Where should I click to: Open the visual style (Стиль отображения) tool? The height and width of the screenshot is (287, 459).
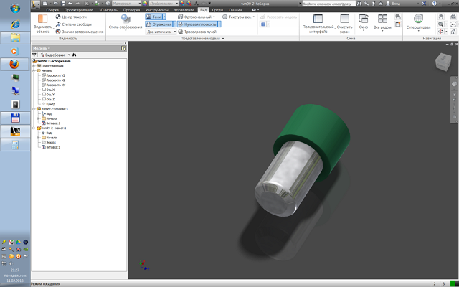[x=126, y=22]
